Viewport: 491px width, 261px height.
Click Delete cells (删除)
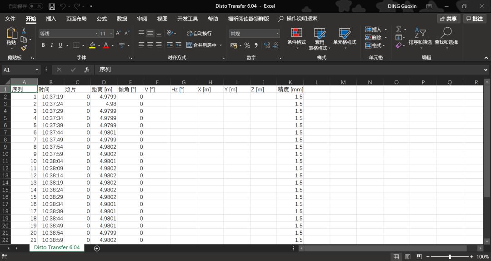point(373,38)
